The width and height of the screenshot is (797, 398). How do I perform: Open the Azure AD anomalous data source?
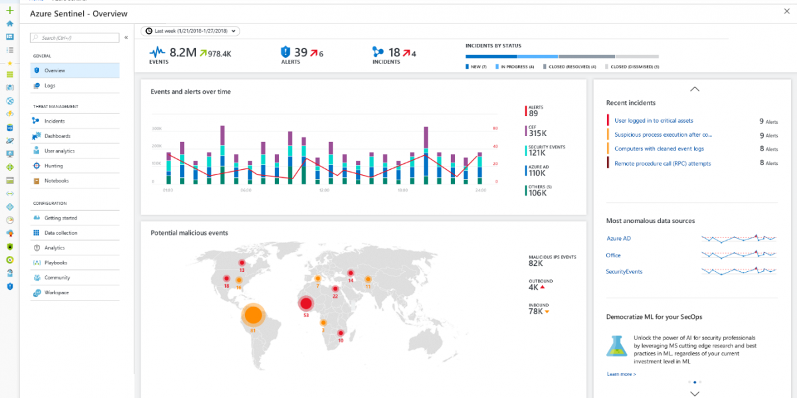click(x=618, y=238)
